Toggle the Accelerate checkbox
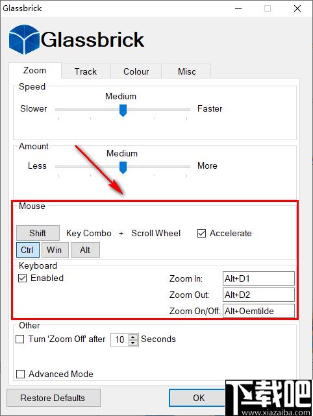This screenshot has height=416, width=313. coord(201,234)
